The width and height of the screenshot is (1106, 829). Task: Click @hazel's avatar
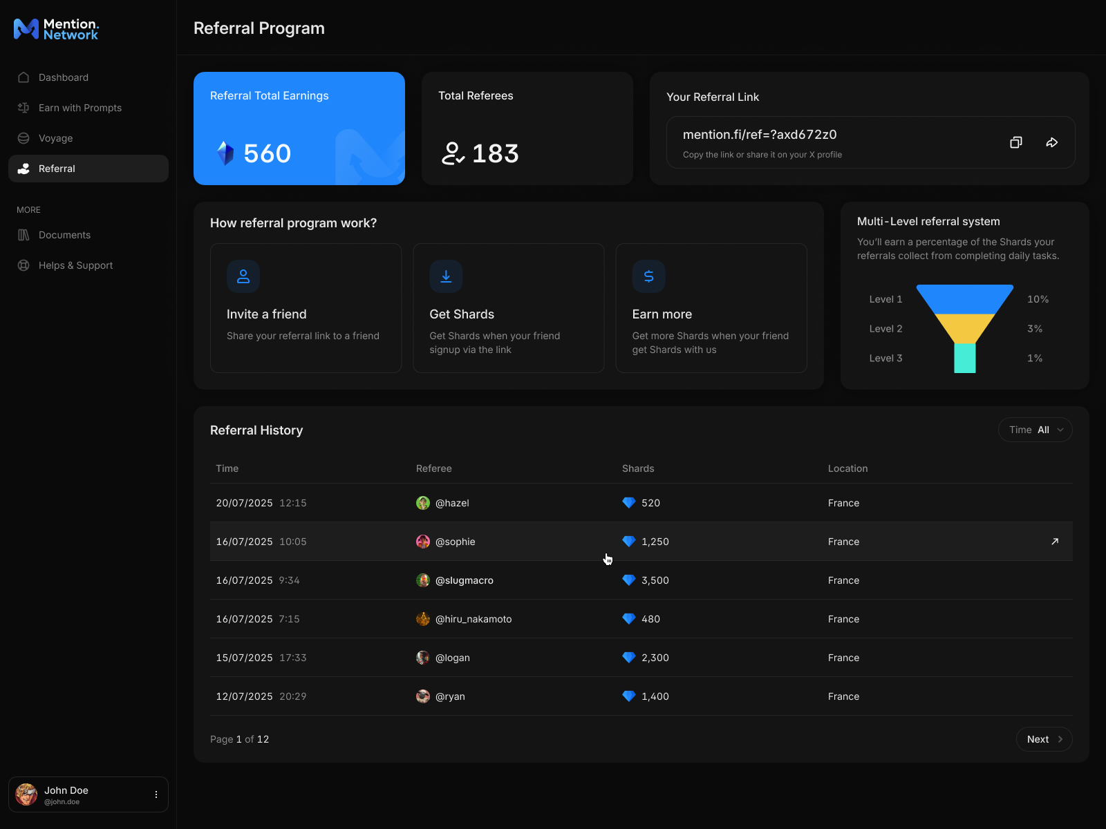[423, 503]
